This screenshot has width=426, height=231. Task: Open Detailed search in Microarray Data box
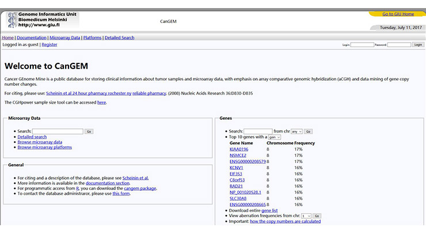point(32,137)
